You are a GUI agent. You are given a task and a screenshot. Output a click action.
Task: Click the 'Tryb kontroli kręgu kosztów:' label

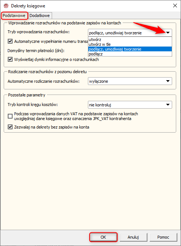tap(33, 105)
